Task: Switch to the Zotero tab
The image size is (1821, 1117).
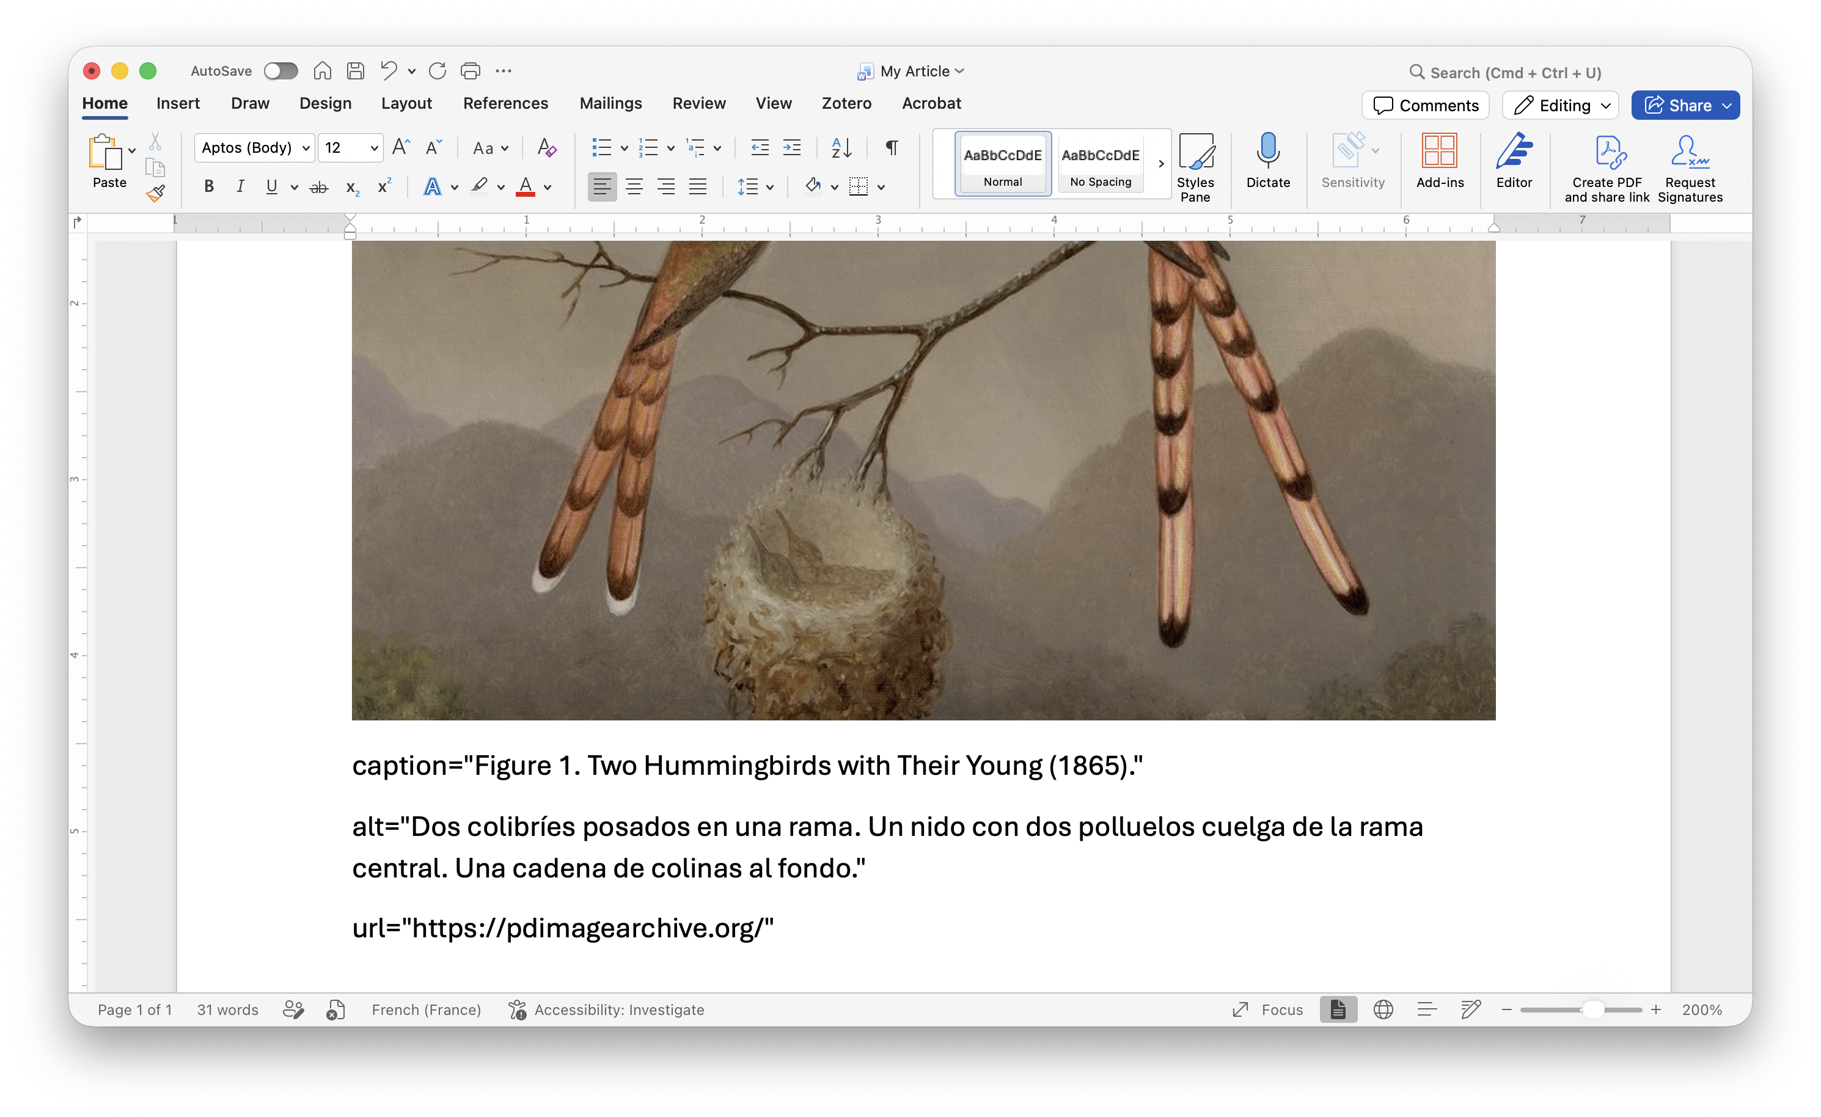Action: pyautogui.click(x=846, y=103)
